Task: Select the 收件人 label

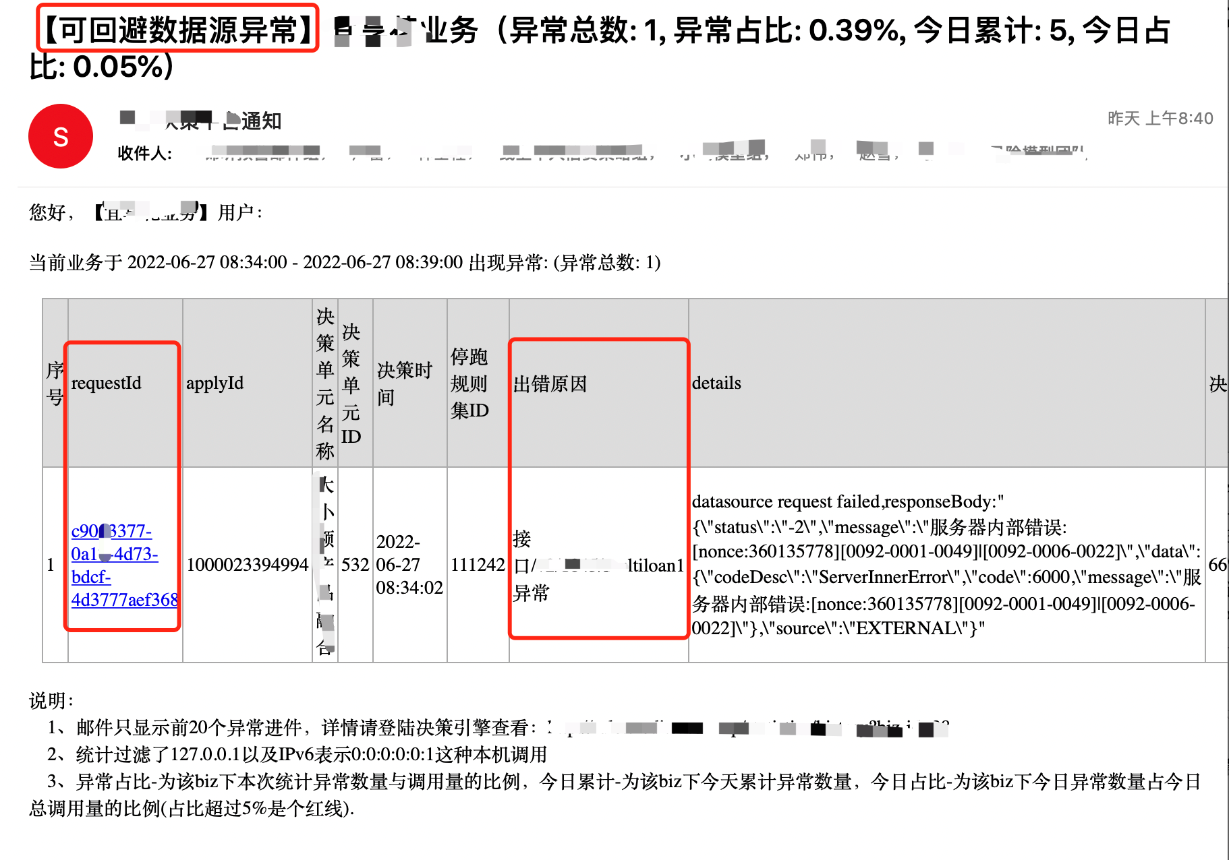Action: pyautogui.click(x=145, y=154)
